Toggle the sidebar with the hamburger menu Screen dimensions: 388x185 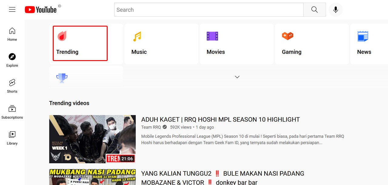point(12,9)
